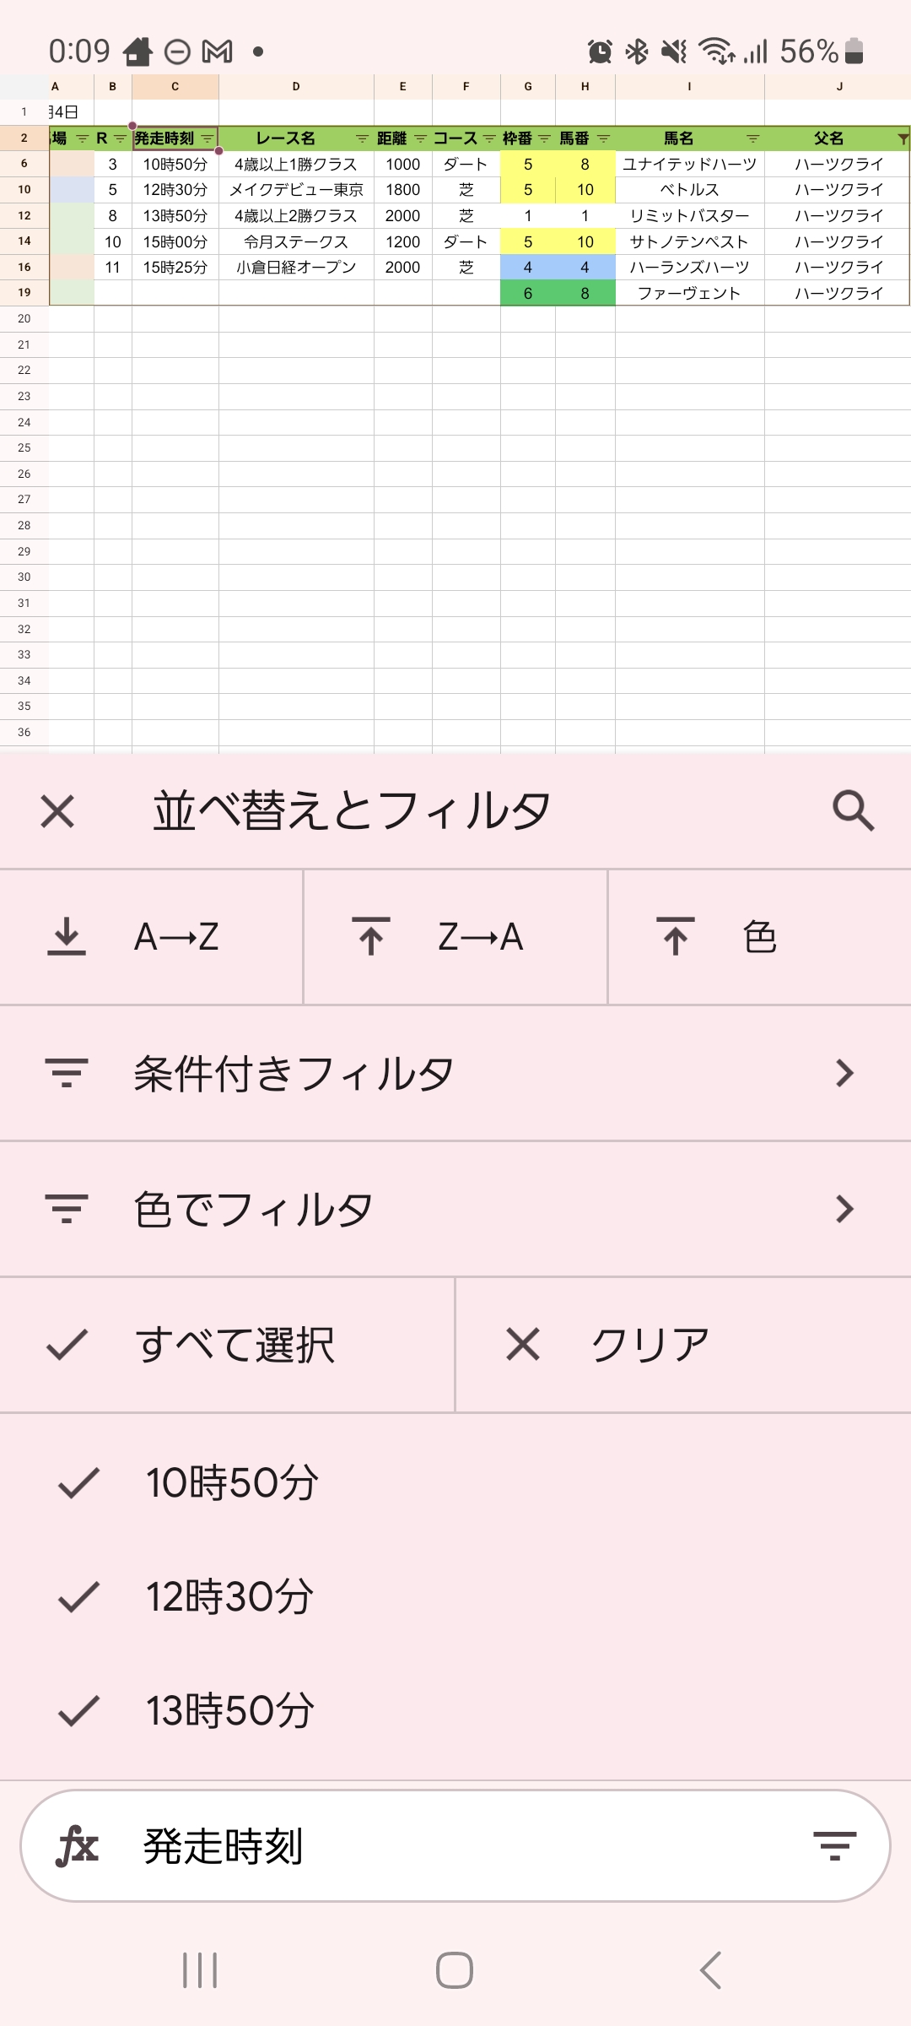Viewport: 911px width, 2026px height.
Task: Expand 条件付きフィルタ options
Action: (455, 1073)
